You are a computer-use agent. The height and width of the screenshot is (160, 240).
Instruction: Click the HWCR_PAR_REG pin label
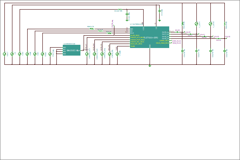point(137,40)
